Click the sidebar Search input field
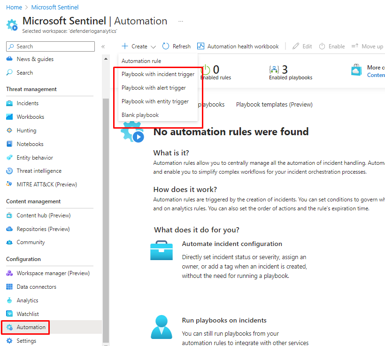Viewport: 385px width, 346px height. point(51,46)
